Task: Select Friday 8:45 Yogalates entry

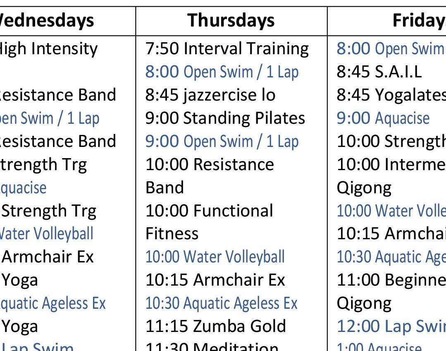Action: [391, 95]
